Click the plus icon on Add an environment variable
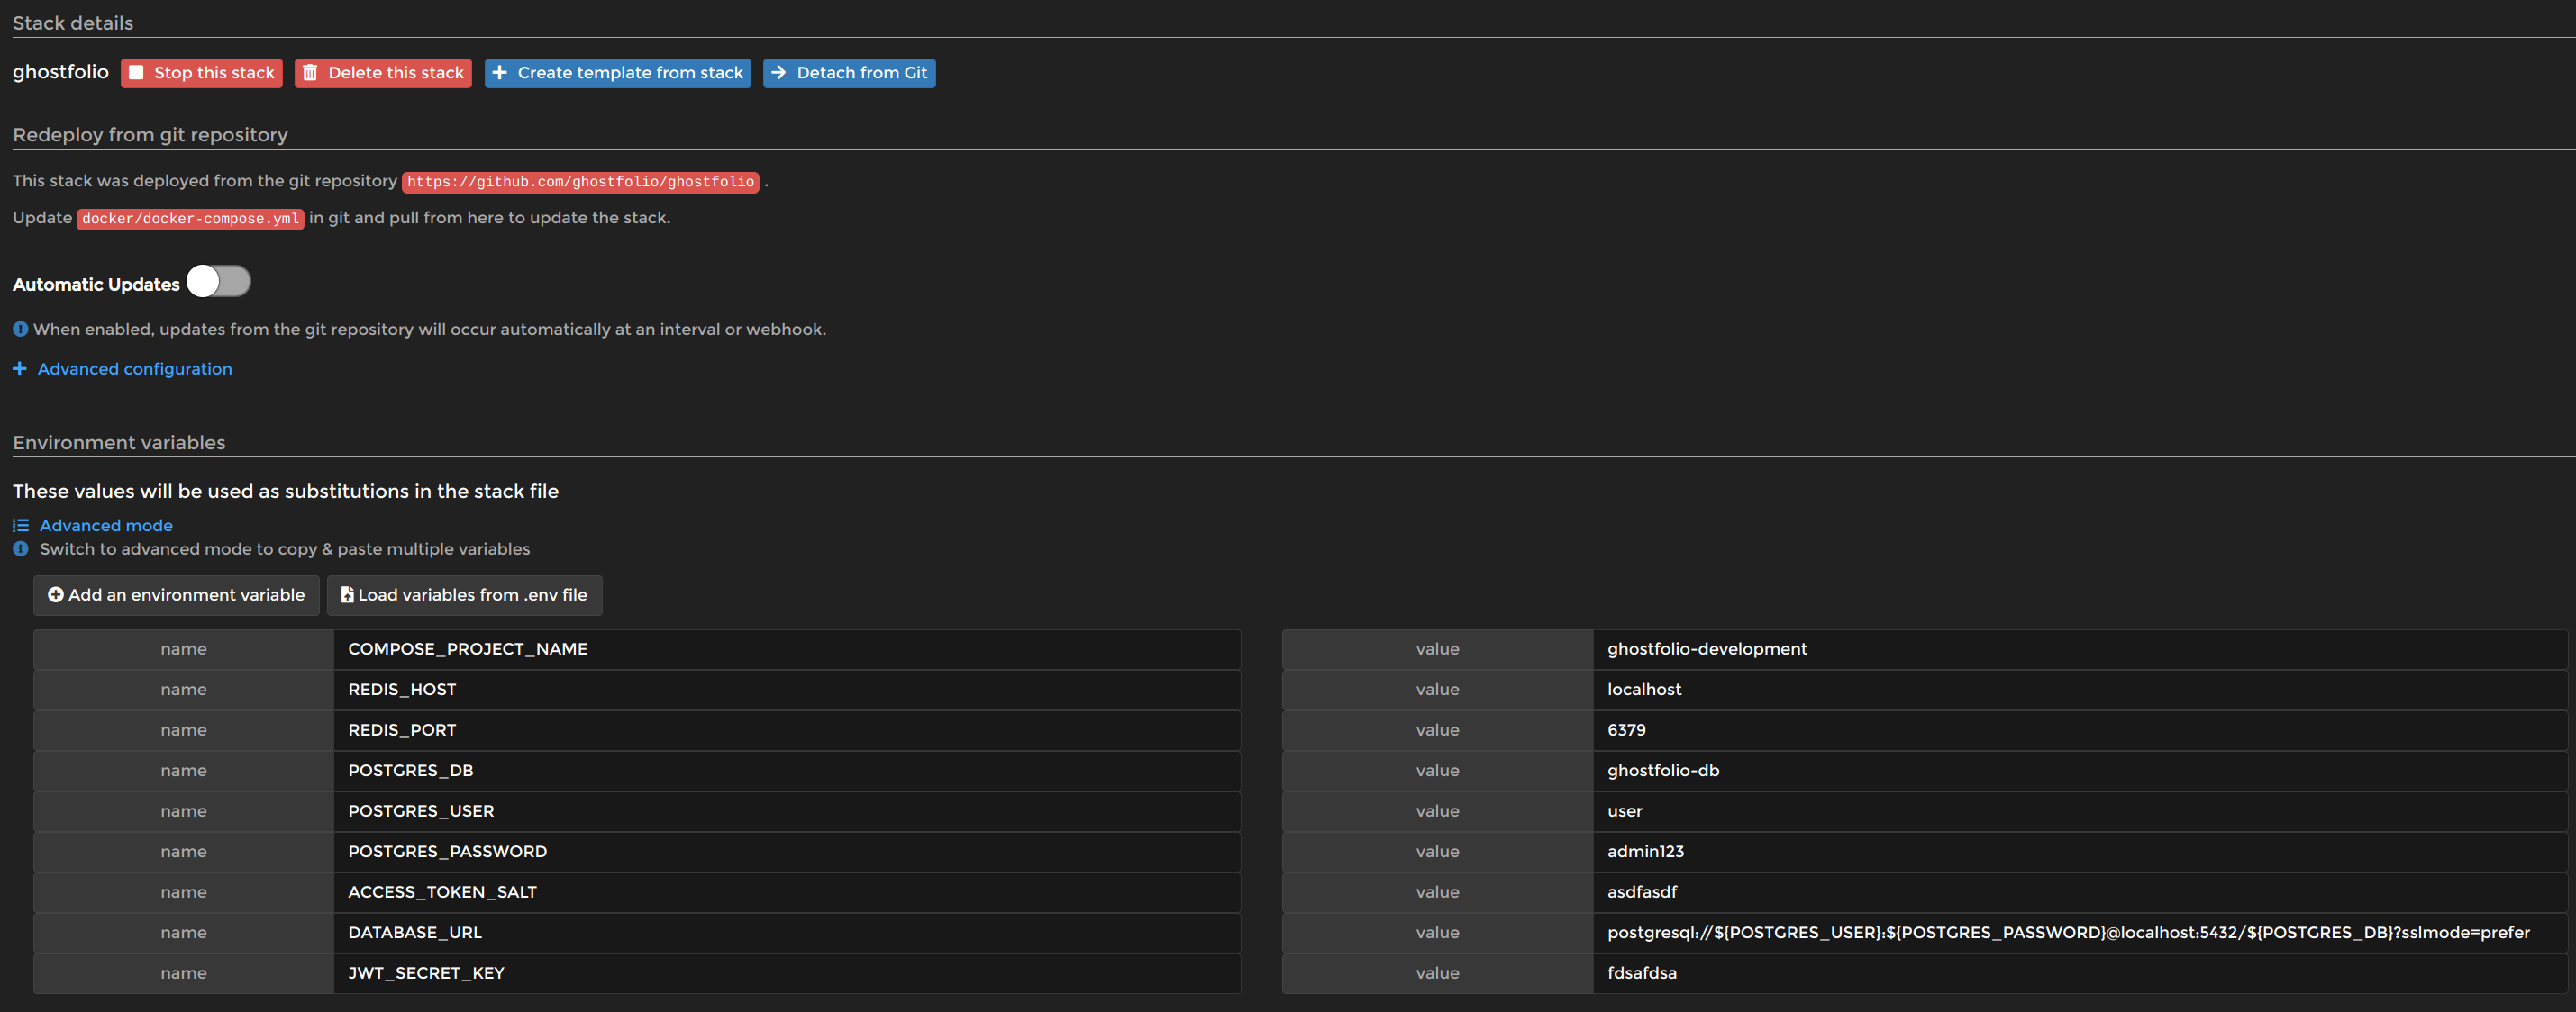This screenshot has height=1012, width=2576. (56, 594)
